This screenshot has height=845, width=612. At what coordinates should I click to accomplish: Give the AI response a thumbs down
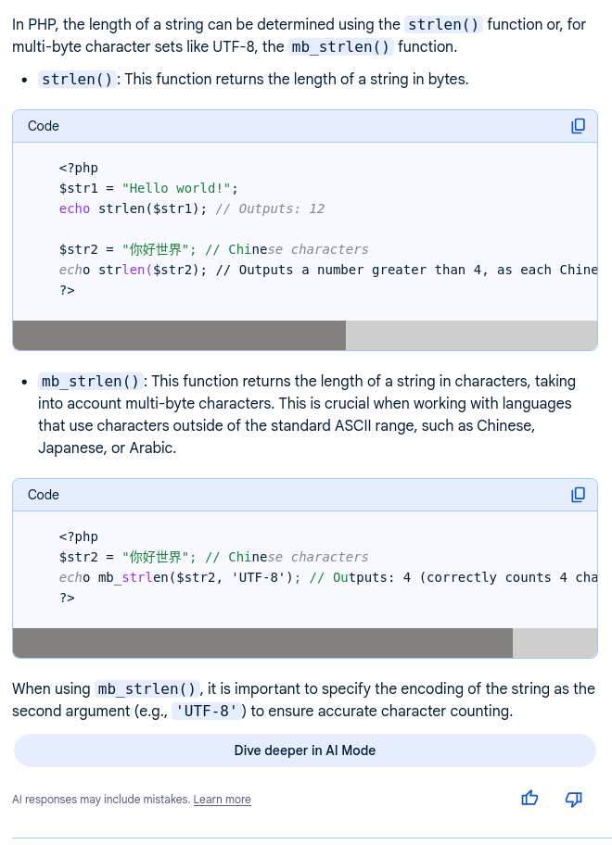click(573, 798)
